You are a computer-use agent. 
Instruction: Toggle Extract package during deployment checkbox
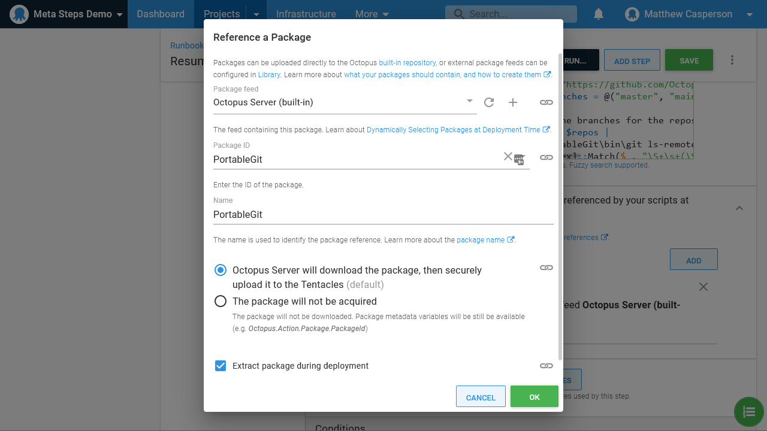point(221,366)
